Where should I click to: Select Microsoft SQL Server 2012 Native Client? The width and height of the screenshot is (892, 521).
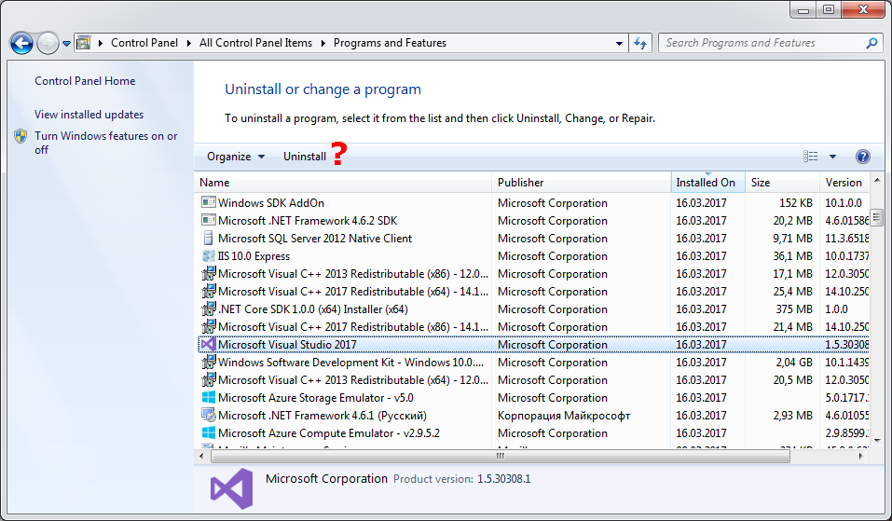[315, 238]
